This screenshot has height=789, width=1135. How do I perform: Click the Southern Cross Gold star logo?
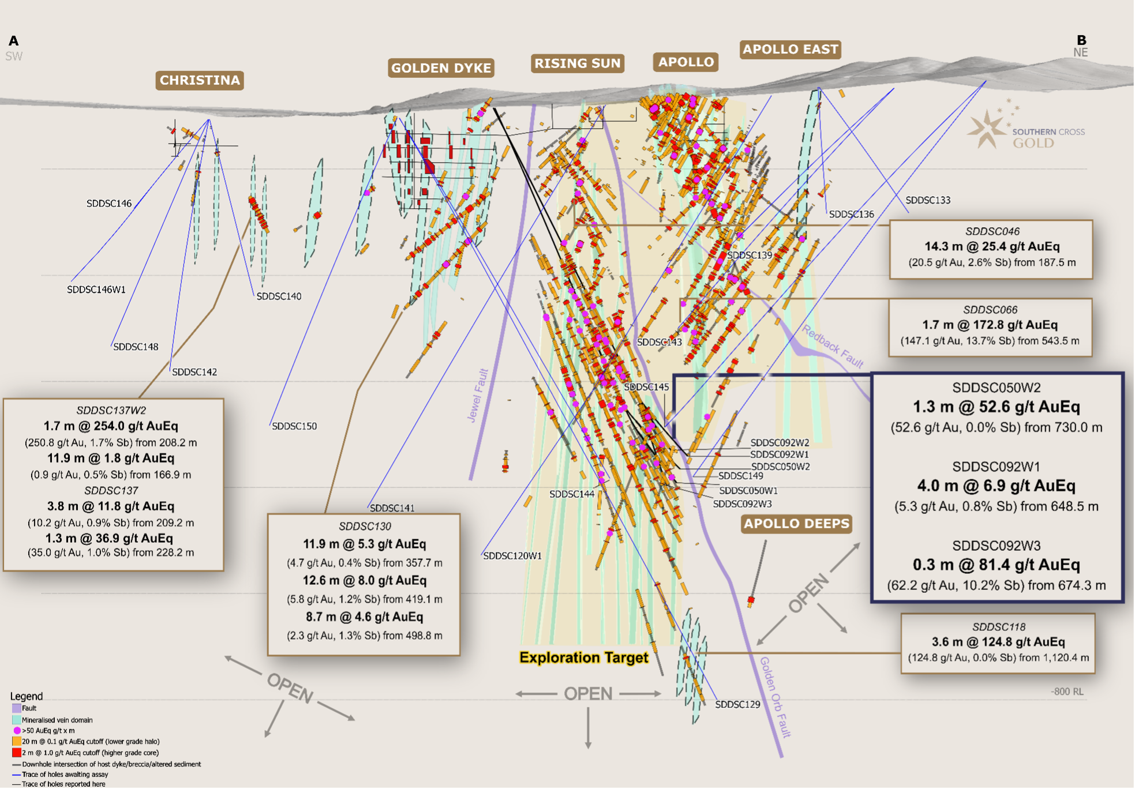click(987, 129)
